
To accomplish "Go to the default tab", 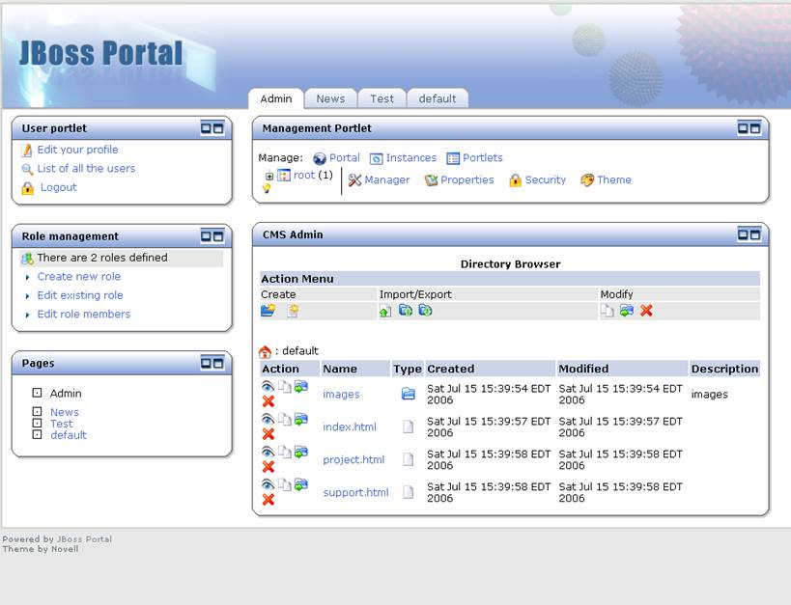I will click(x=438, y=98).
